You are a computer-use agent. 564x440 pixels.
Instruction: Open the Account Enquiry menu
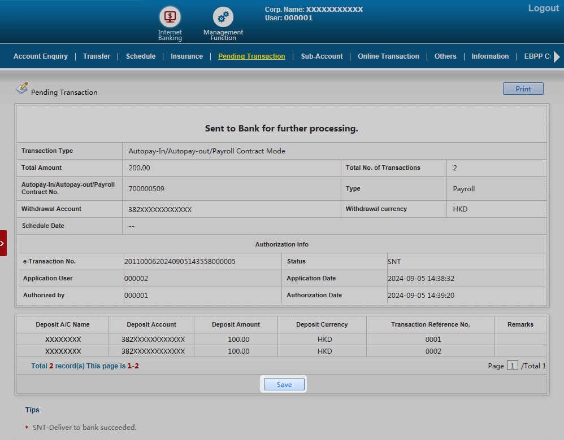[41, 56]
